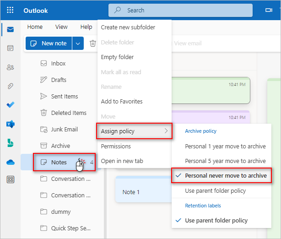The width and height of the screenshot is (281, 239).
Task: Open the Mail icon in sidebar
Action: 10,29
